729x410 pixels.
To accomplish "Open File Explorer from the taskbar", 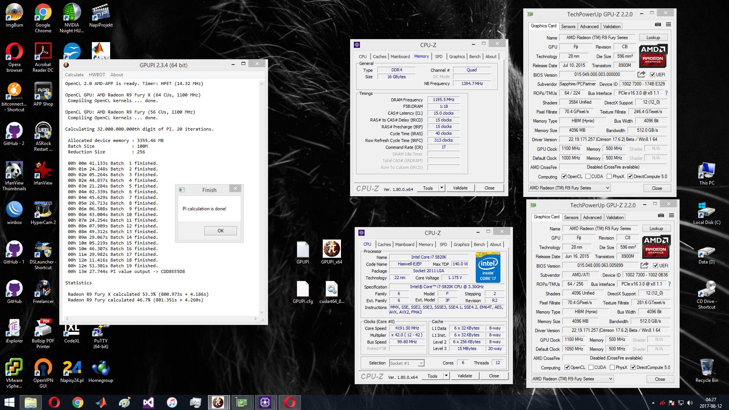I will pos(31,402).
